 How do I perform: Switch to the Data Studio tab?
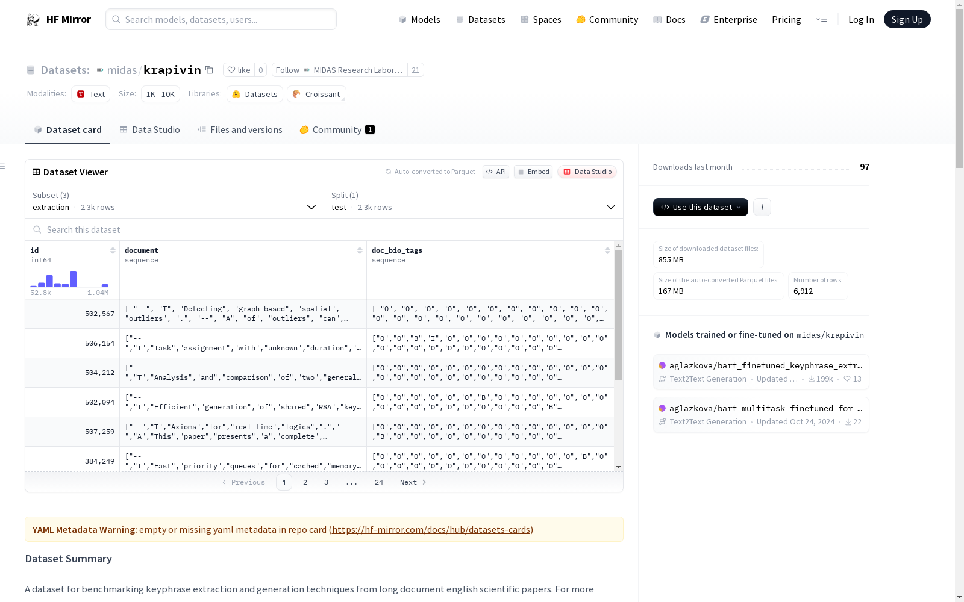point(150,130)
